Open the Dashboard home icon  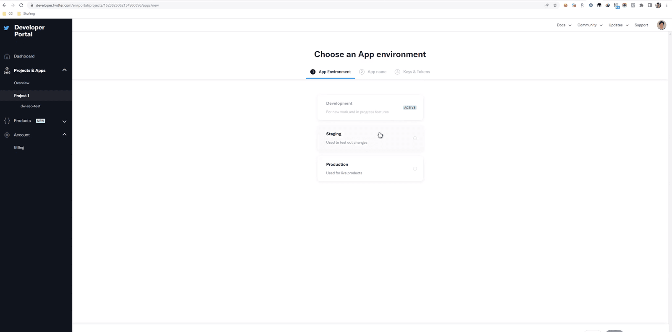[7, 56]
